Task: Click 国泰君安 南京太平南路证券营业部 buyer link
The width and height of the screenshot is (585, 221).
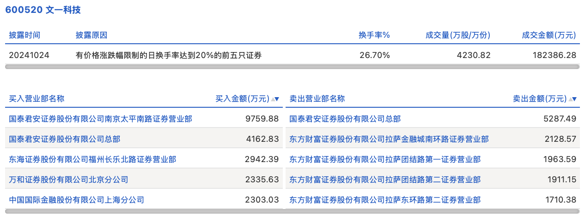Action: pyautogui.click(x=100, y=119)
